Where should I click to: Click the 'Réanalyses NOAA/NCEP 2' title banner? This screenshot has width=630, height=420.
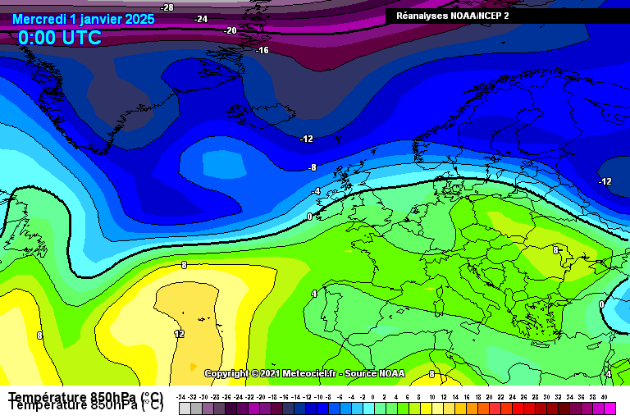click(452, 16)
